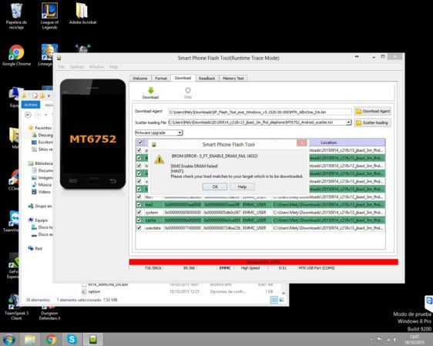Select Red in Explorer sidebar
433x346 pixels.
pos(35,249)
